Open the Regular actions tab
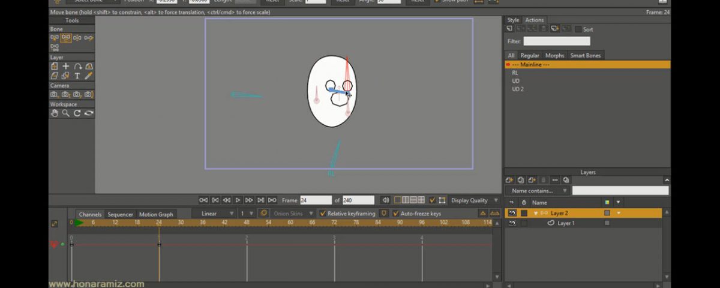720x288 pixels. [530, 55]
